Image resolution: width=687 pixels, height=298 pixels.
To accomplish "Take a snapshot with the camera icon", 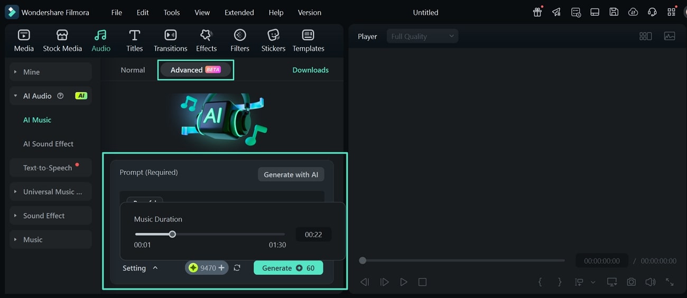I will point(631,282).
